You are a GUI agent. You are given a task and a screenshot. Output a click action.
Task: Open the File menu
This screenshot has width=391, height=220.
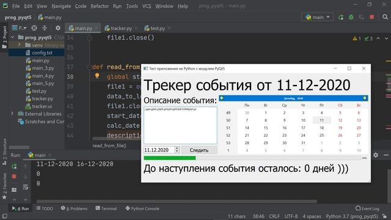(x=16, y=6)
